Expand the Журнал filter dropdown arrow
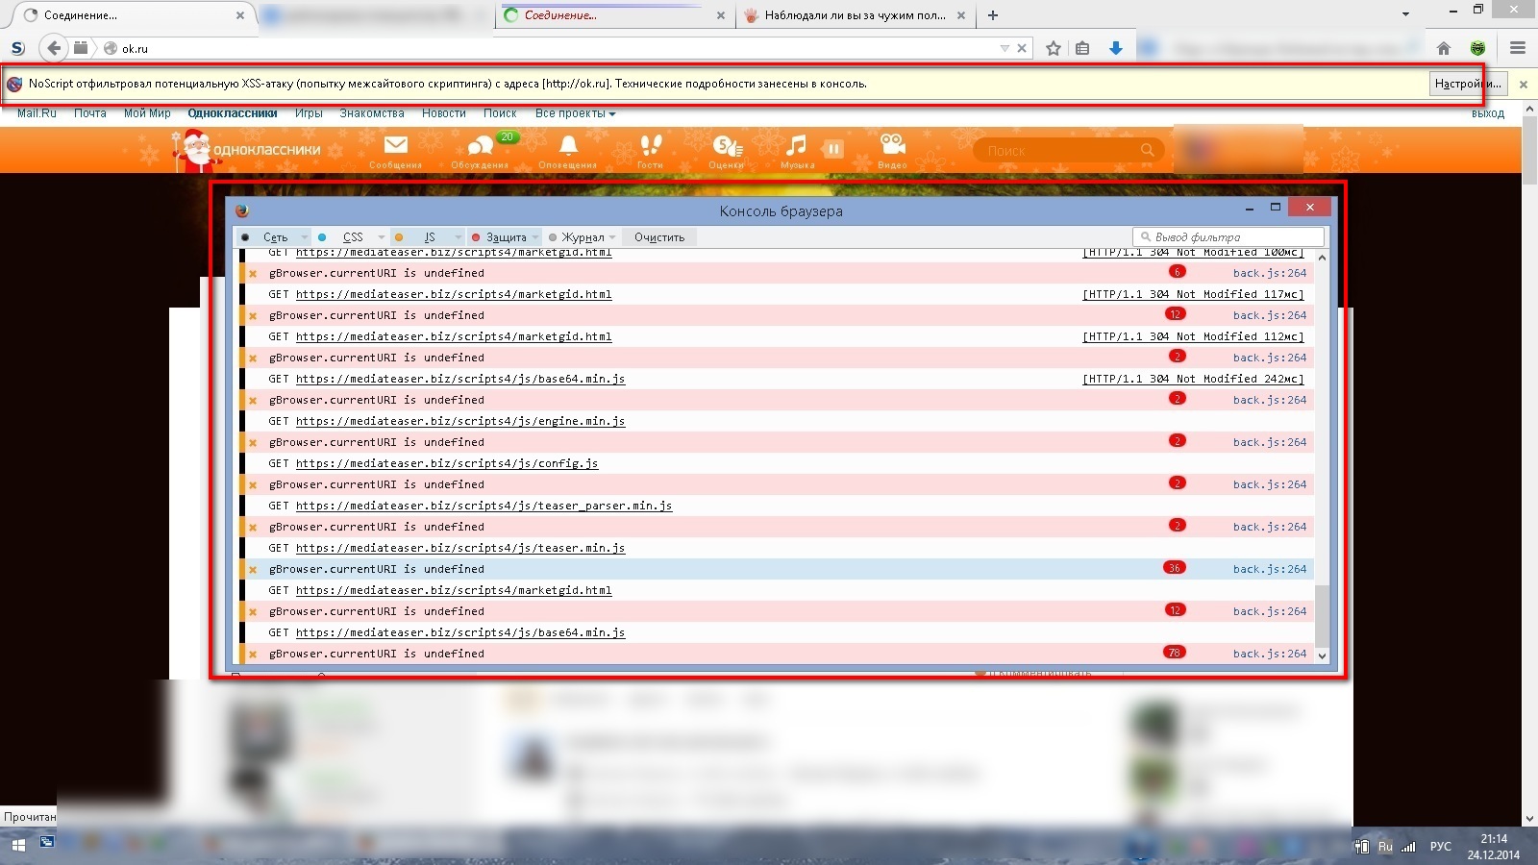The height and width of the screenshot is (865, 1538). click(x=612, y=237)
